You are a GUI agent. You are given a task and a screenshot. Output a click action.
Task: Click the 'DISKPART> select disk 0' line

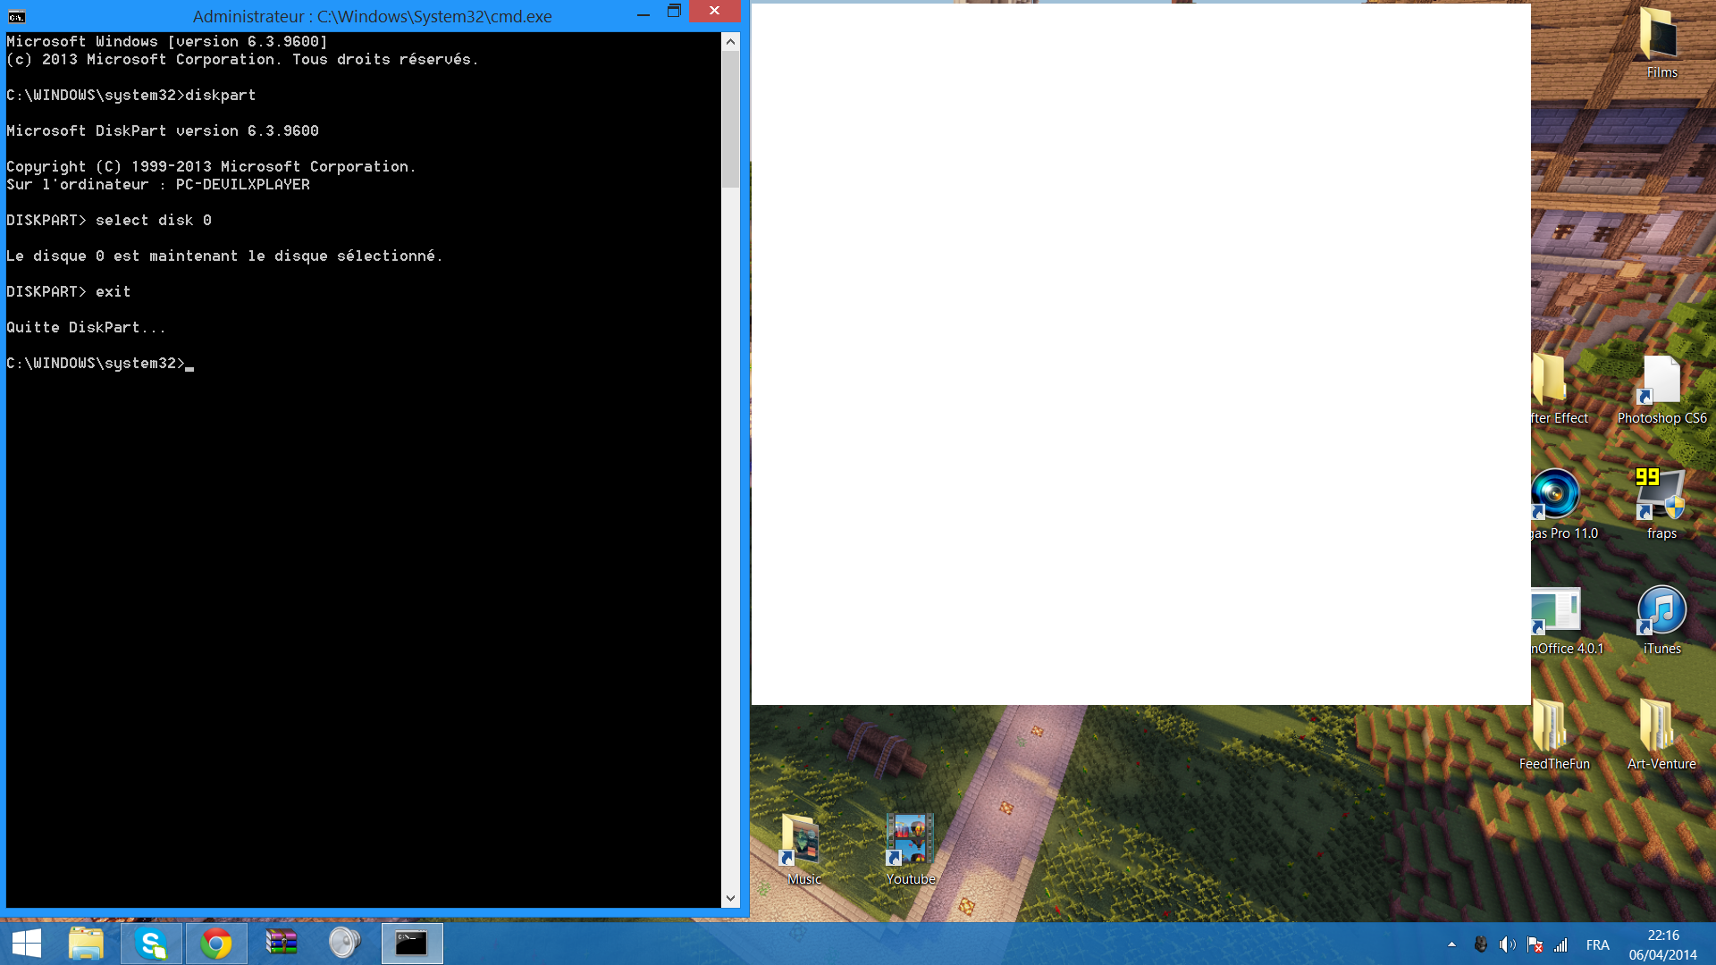pos(109,220)
